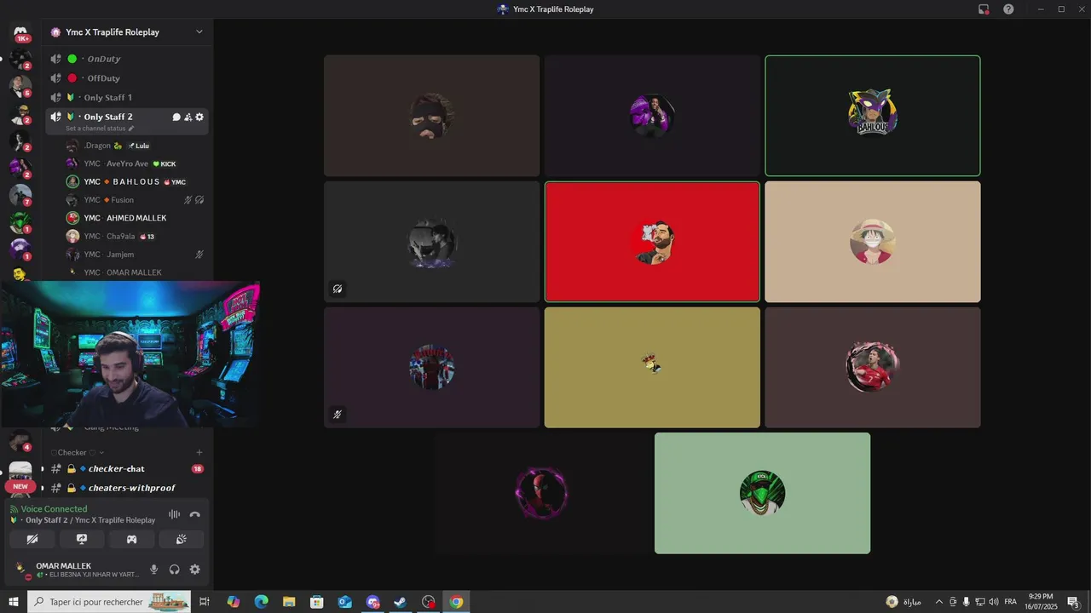Focus the masked-face avatar tile

pos(431,116)
